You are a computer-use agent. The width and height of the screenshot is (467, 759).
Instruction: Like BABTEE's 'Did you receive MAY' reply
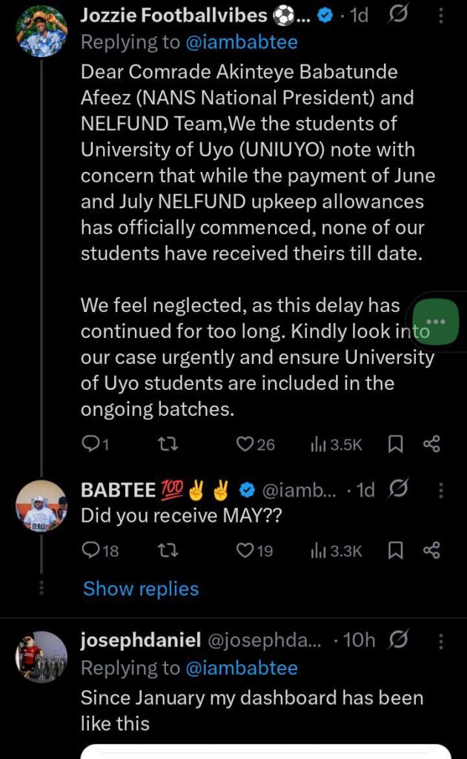pyautogui.click(x=245, y=551)
